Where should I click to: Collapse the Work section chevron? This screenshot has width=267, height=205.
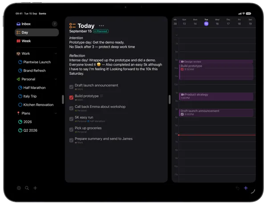click(x=56, y=53)
